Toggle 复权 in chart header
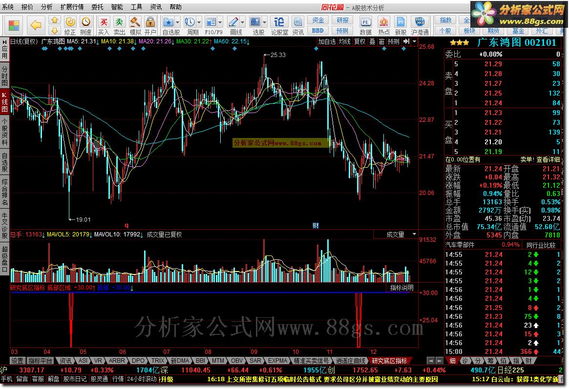The image size is (569, 389). tap(359, 41)
